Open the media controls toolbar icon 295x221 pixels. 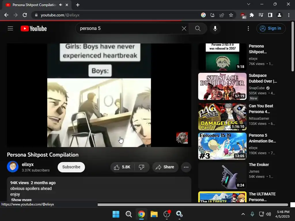[x=261, y=15]
